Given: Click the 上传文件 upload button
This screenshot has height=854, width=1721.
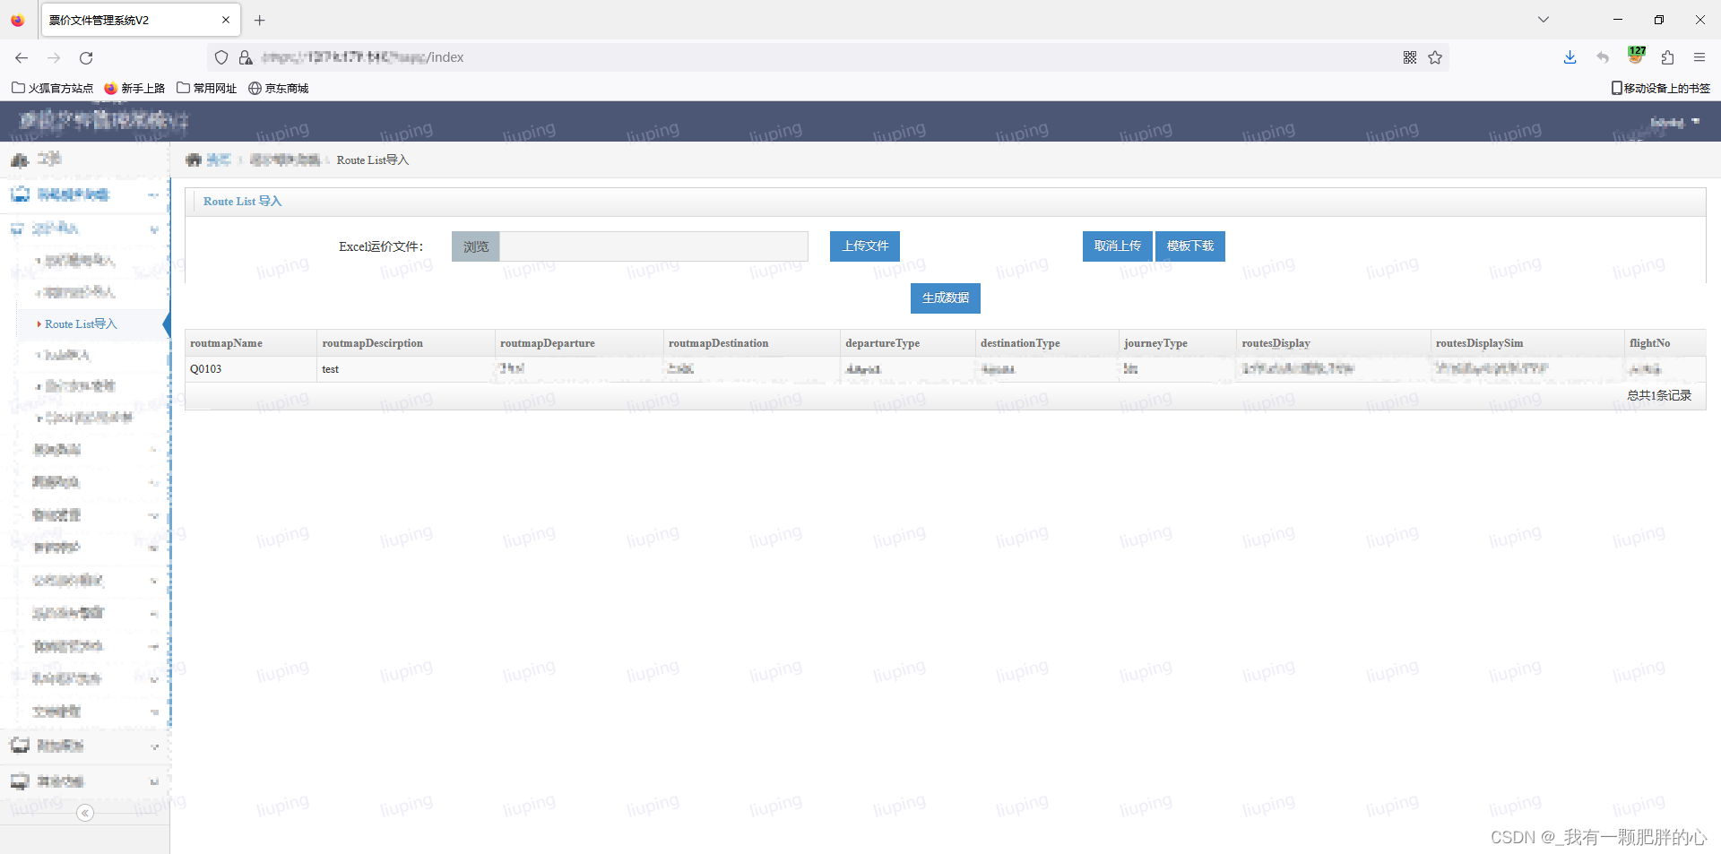Looking at the screenshot, I should (x=864, y=246).
